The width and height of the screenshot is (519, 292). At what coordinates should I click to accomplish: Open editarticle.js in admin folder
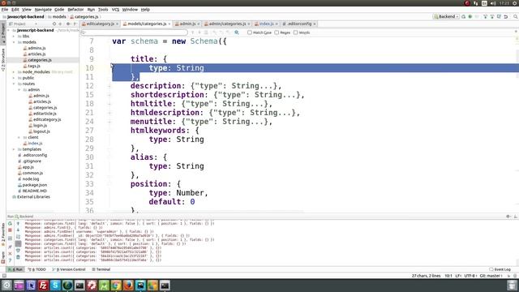(45, 114)
